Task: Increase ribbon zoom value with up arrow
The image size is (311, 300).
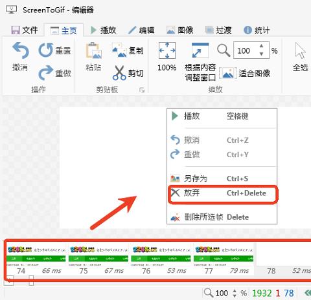Action: [262, 46]
